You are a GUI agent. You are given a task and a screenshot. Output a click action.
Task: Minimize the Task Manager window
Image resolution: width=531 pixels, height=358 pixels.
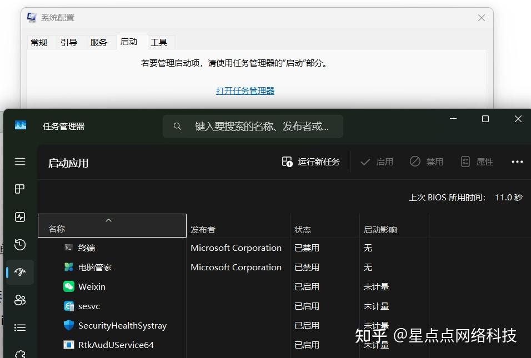coord(453,119)
